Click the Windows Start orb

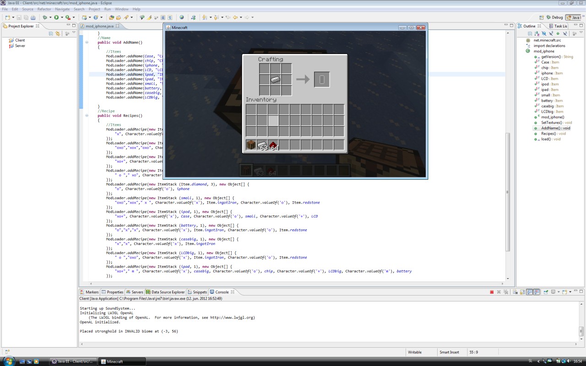pyautogui.click(x=8, y=361)
